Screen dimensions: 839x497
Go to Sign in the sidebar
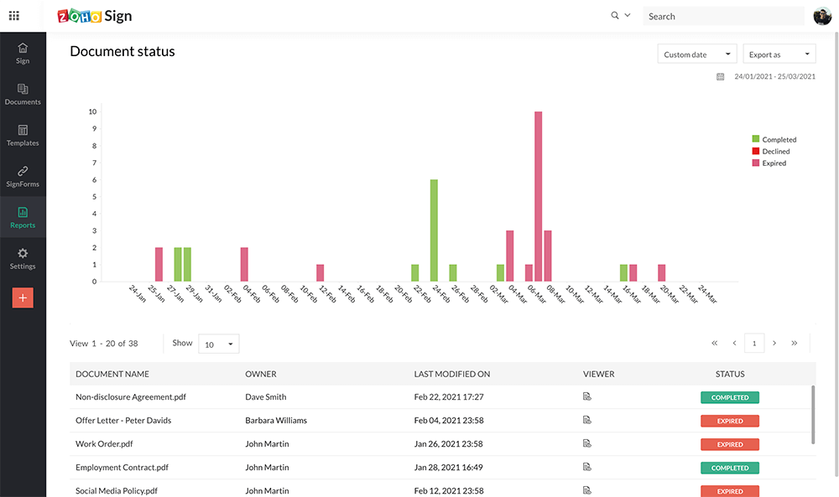point(23,54)
